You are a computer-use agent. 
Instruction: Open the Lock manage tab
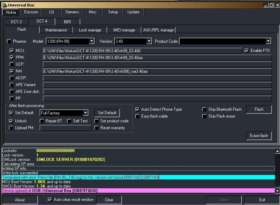coord(90,30)
